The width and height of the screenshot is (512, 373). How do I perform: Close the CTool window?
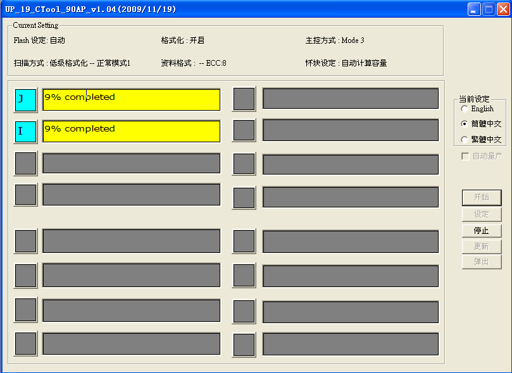click(x=503, y=9)
